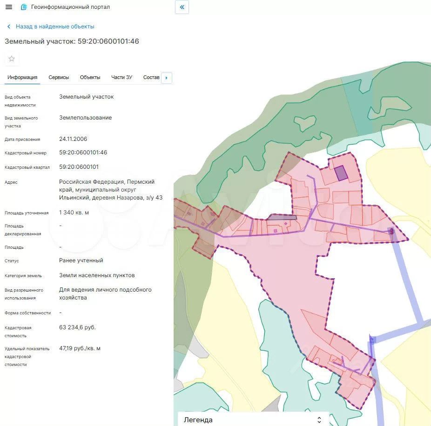This screenshot has width=431, height=426.
Task: Click the dark purple highlighted parcel on map
Action: 341,173
